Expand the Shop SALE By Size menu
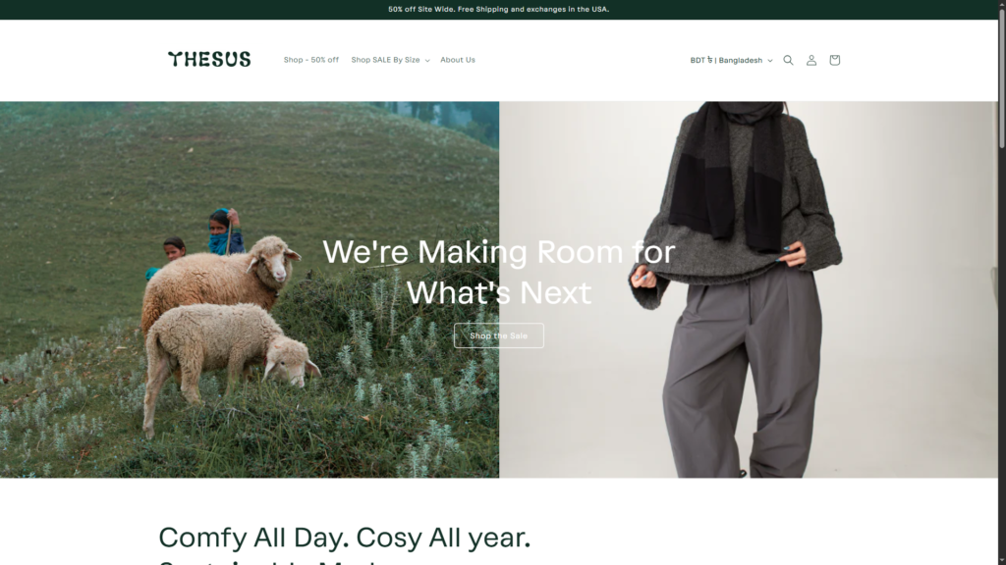This screenshot has height=565, width=1006. [x=390, y=60]
